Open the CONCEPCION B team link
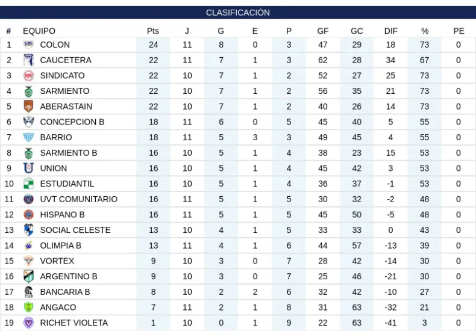The height and width of the screenshot is (334, 476). 72,122
